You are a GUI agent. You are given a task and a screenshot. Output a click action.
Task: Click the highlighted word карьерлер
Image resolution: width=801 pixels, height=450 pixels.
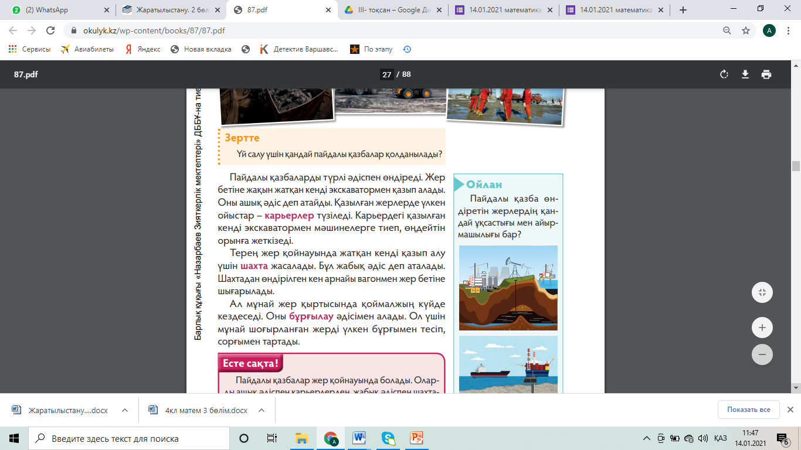(x=290, y=216)
